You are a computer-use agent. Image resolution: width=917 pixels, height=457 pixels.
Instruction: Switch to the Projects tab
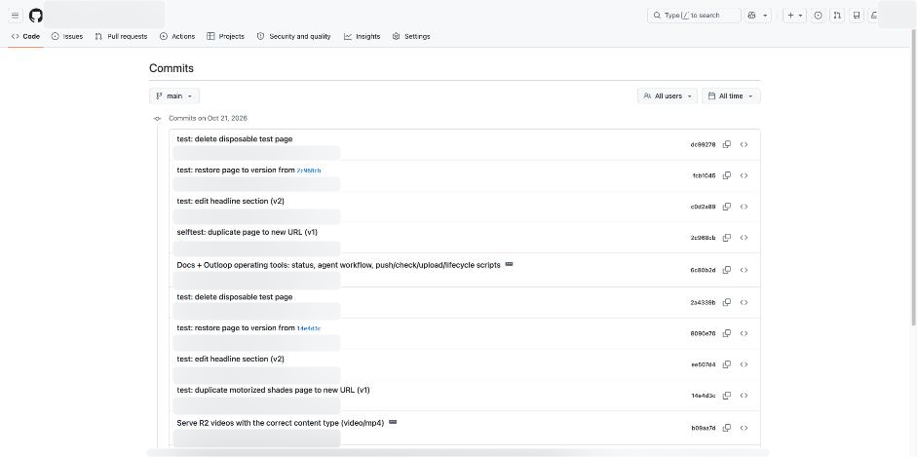coord(226,36)
